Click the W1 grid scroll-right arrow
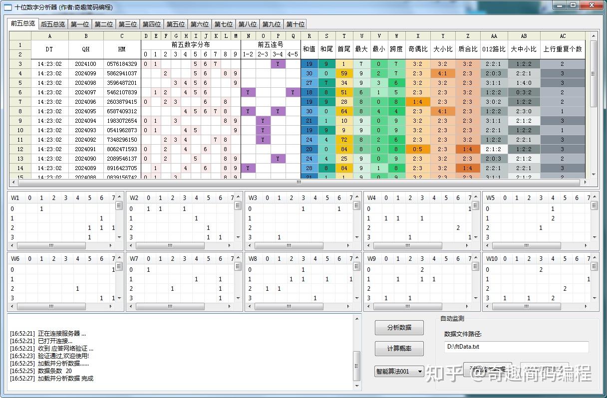The image size is (607, 398). [x=111, y=245]
